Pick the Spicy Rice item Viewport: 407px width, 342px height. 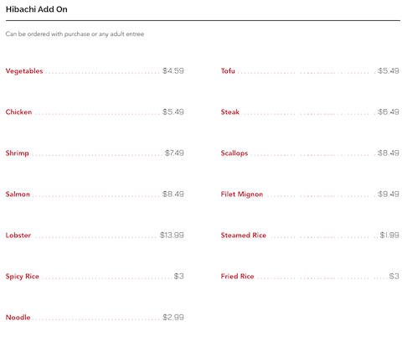23,277
